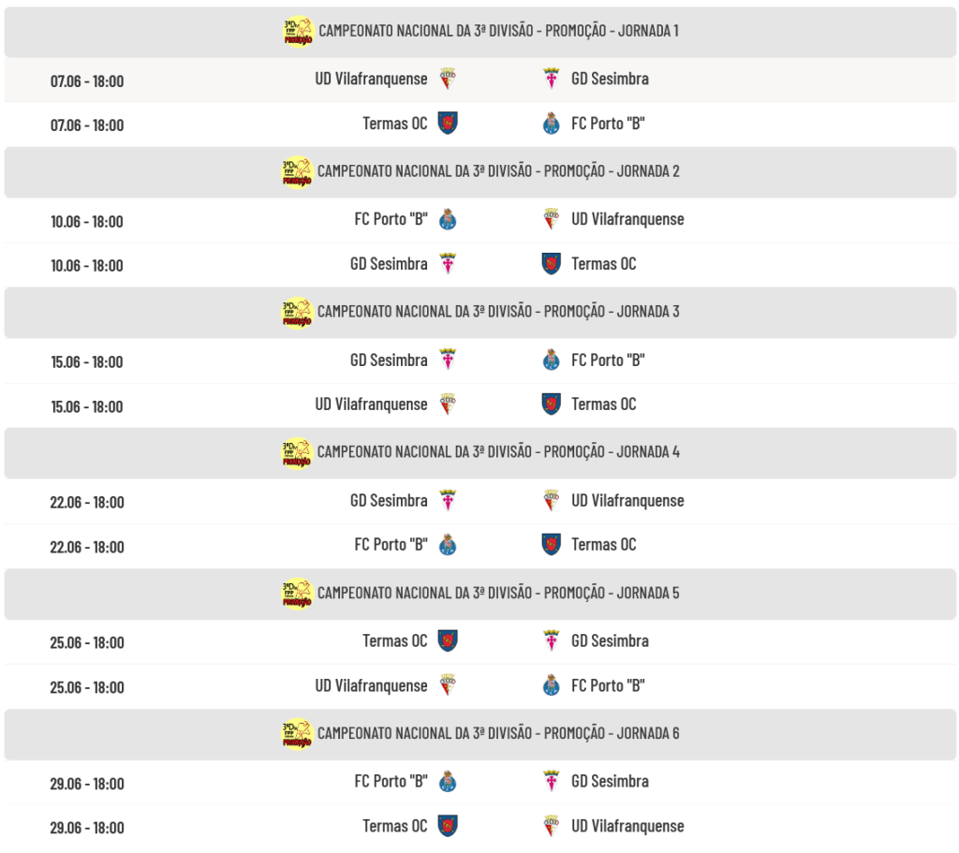
Task: Click the UD Vilafranquense crest in Jornada 1
Action: [x=448, y=79]
